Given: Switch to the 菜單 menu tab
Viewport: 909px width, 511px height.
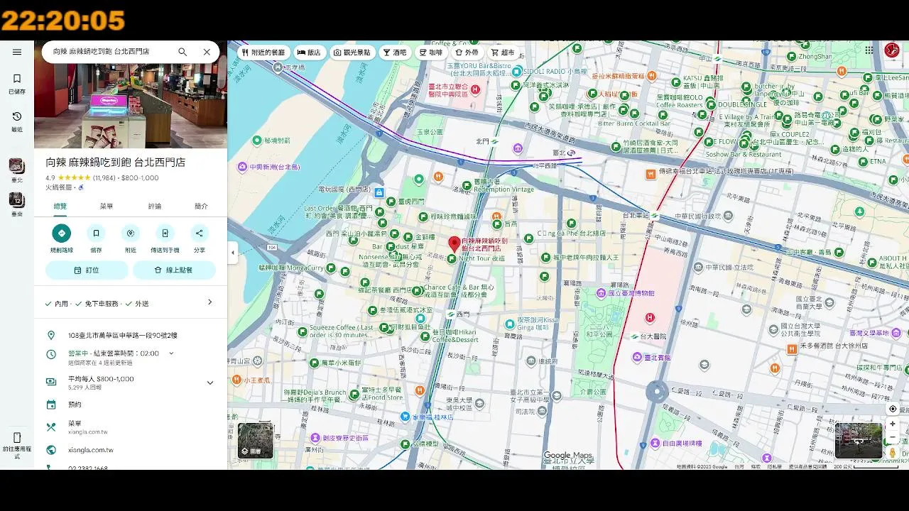Looking at the screenshot, I should pos(107,207).
